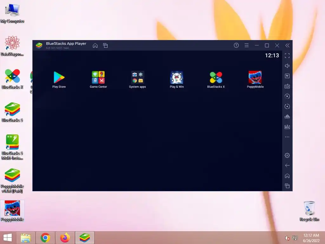This screenshot has width=325, height=244.
Task: Click the muted volume tray icon
Action: pyautogui.click(x=287, y=238)
